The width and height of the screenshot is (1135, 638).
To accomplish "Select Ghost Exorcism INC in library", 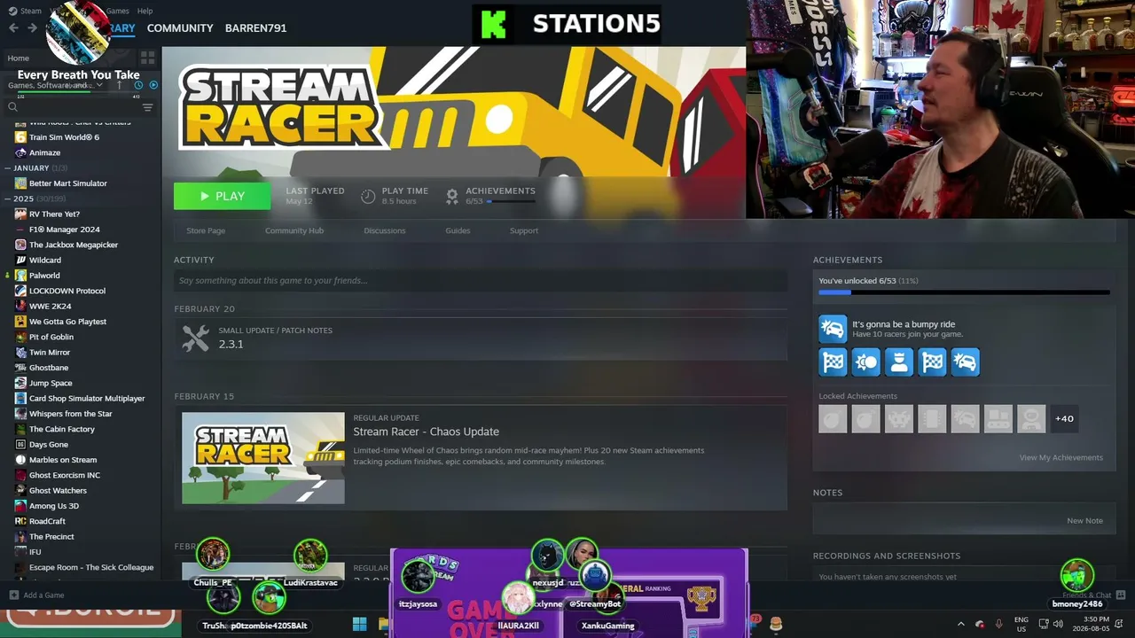I will coord(65,475).
